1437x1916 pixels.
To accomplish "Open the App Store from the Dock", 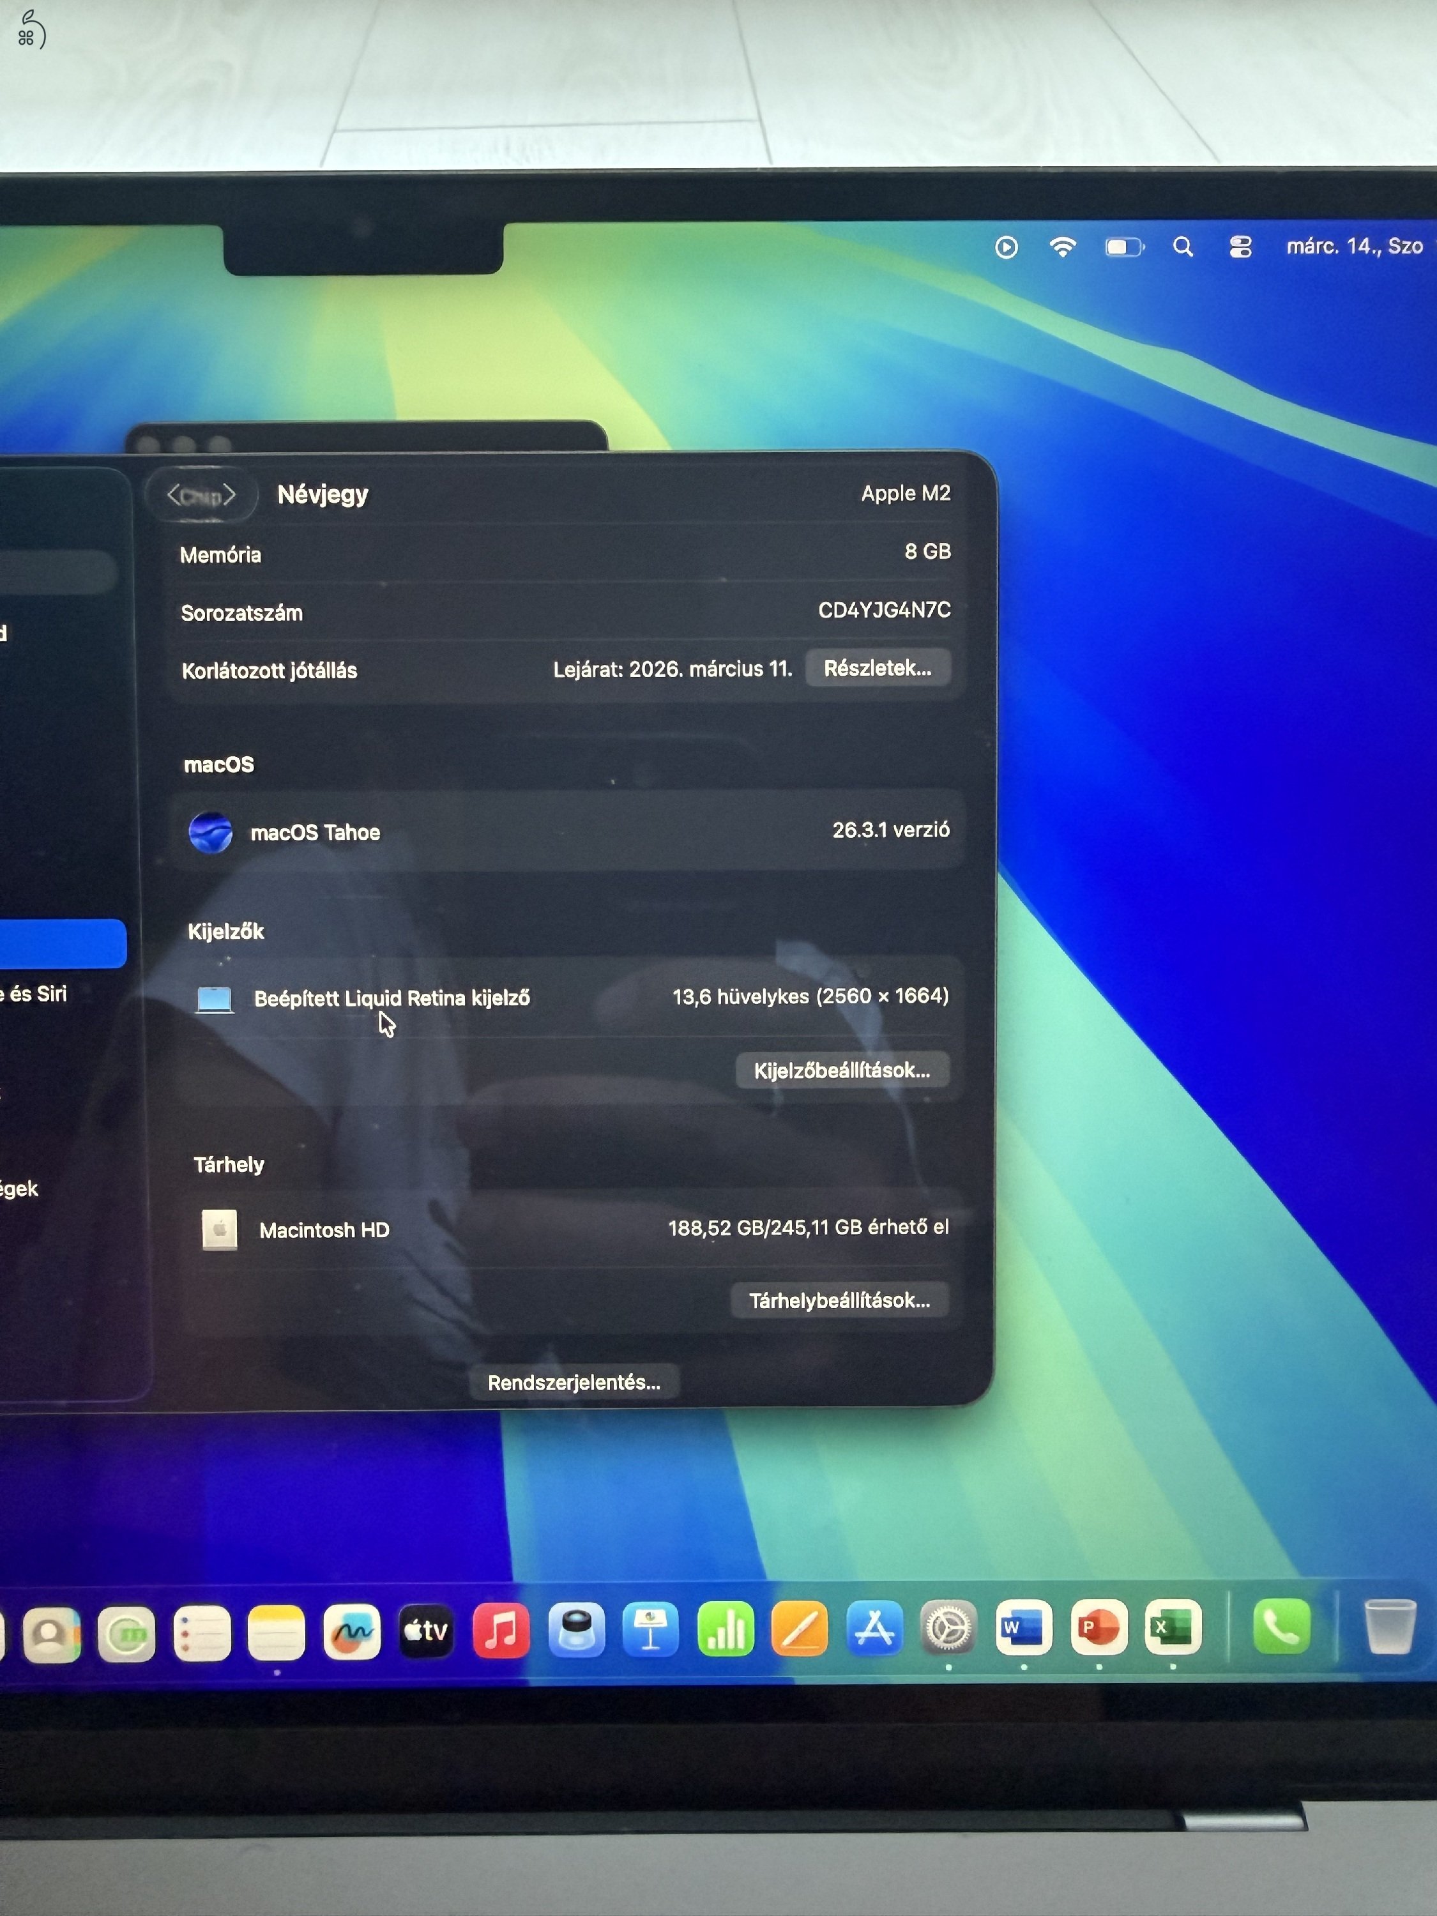I will click(874, 1629).
